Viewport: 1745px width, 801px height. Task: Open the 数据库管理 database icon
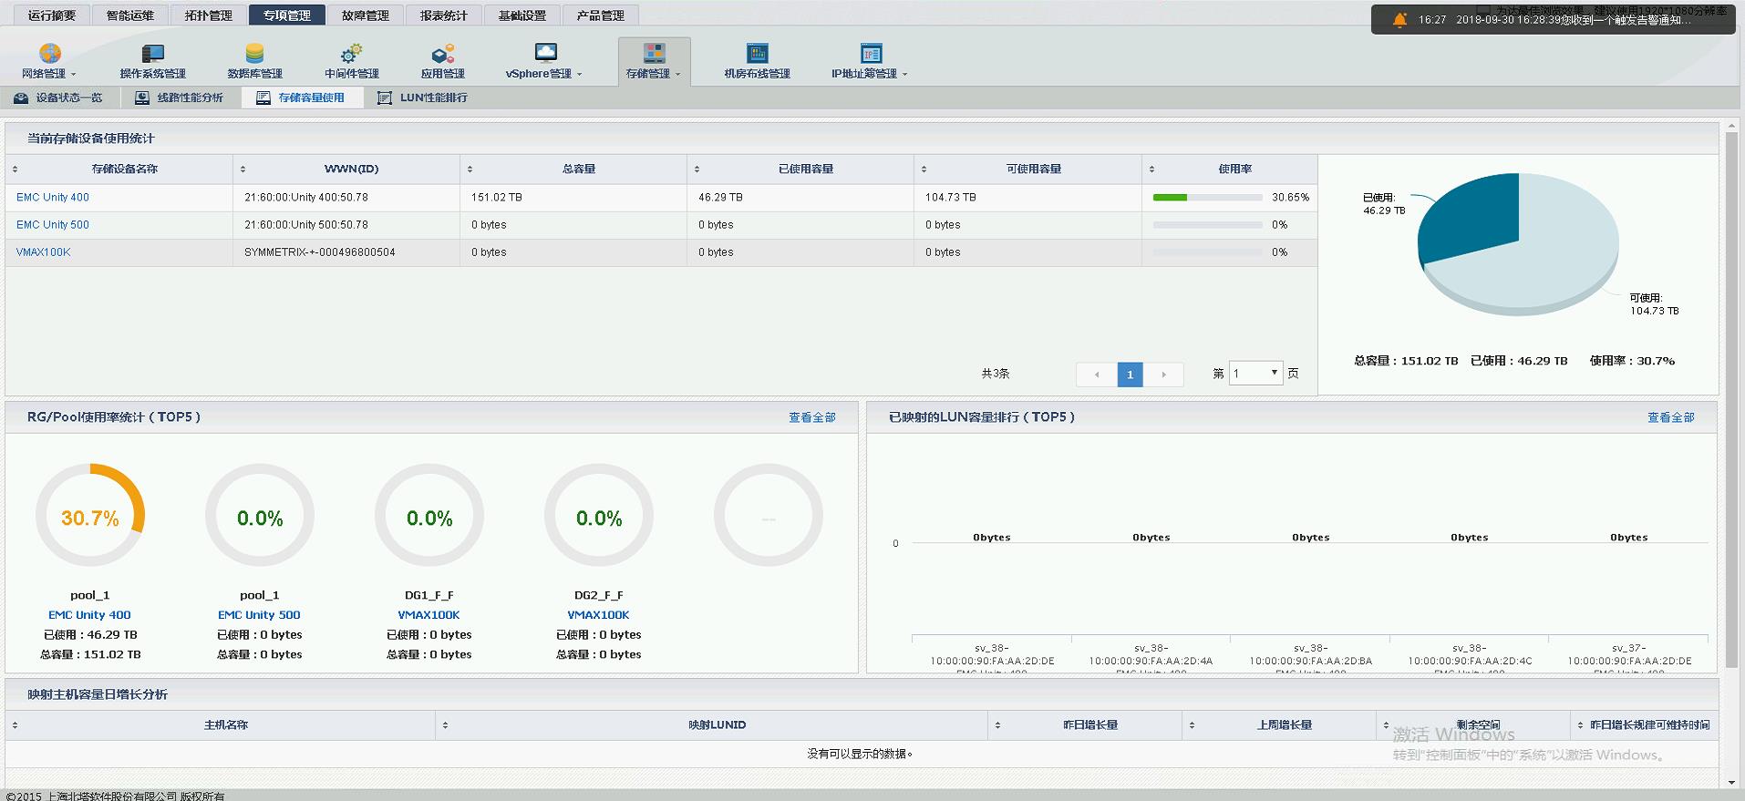pos(254,54)
